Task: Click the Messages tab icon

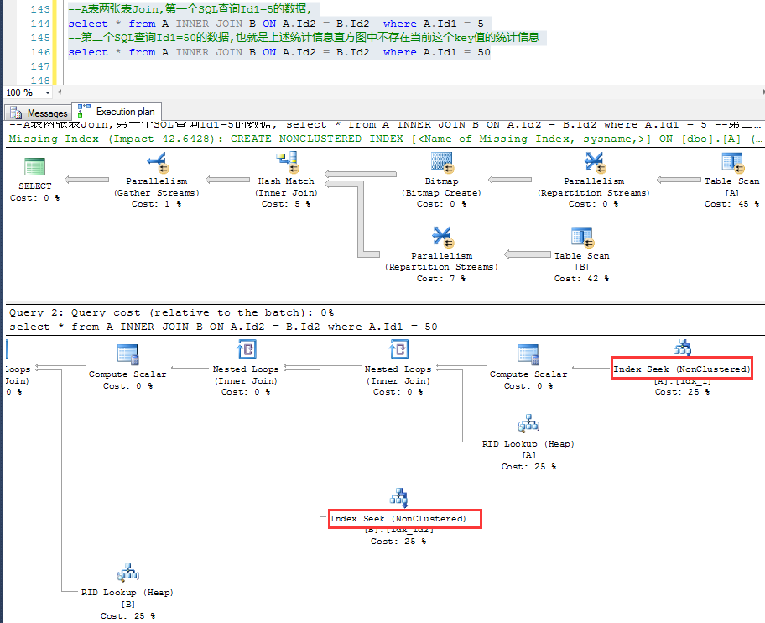Action: [16, 113]
